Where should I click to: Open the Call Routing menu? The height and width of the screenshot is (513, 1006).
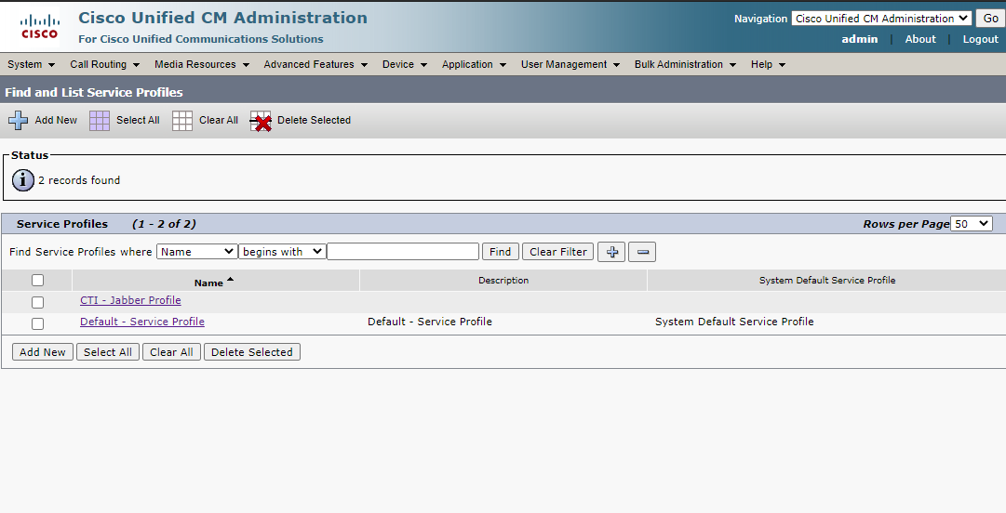click(104, 65)
